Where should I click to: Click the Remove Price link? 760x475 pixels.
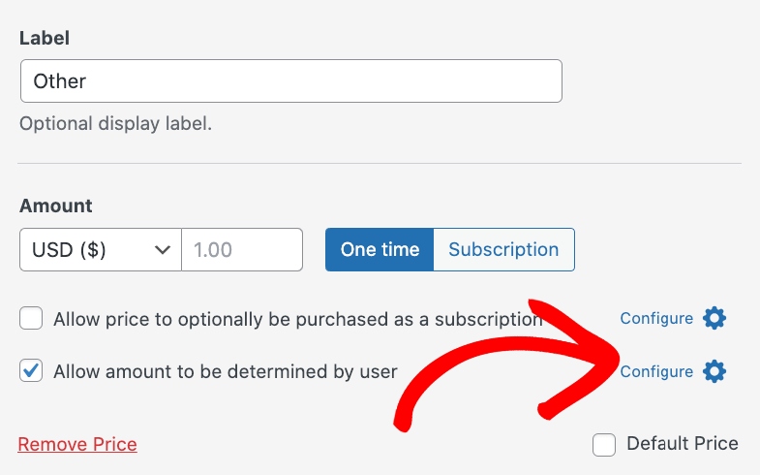click(77, 445)
